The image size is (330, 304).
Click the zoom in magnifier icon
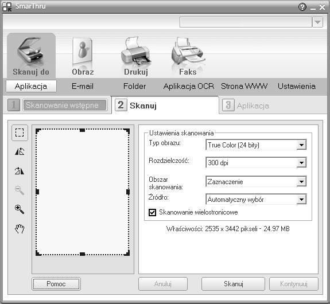pyautogui.click(x=20, y=209)
